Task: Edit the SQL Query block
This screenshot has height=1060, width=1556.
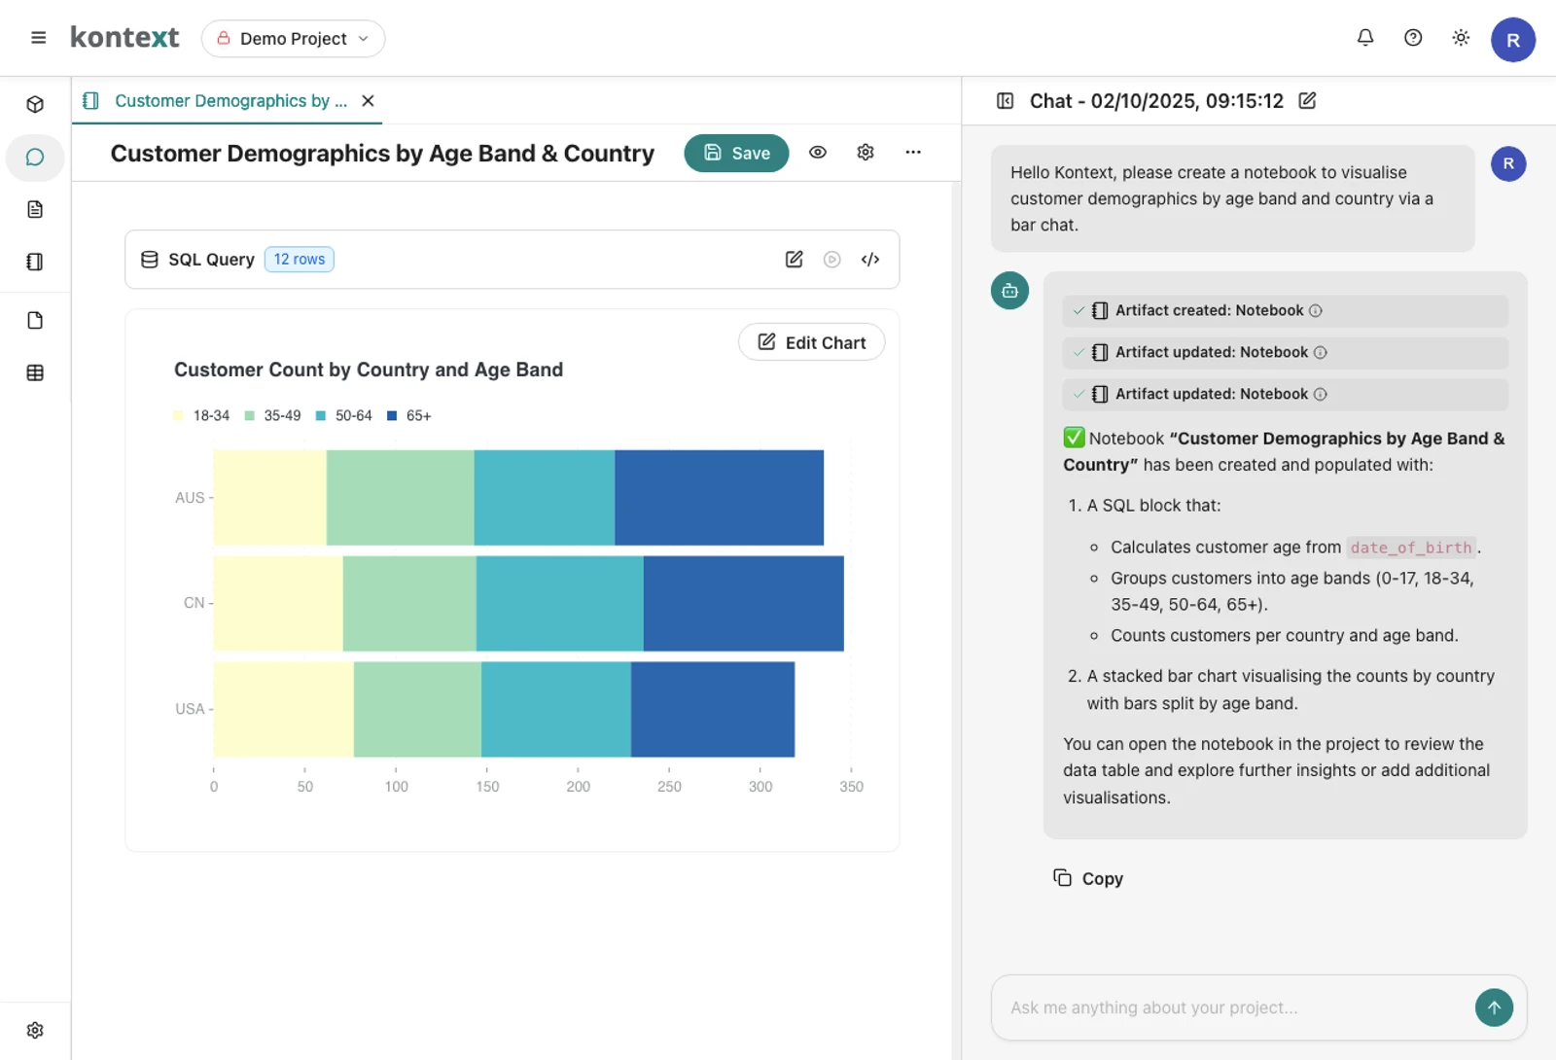Action: click(x=795, y=260)
